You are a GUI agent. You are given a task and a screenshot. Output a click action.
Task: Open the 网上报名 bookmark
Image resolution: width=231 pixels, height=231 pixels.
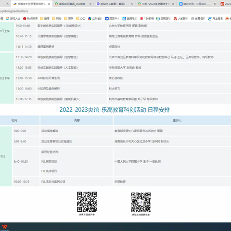(216, 19)
